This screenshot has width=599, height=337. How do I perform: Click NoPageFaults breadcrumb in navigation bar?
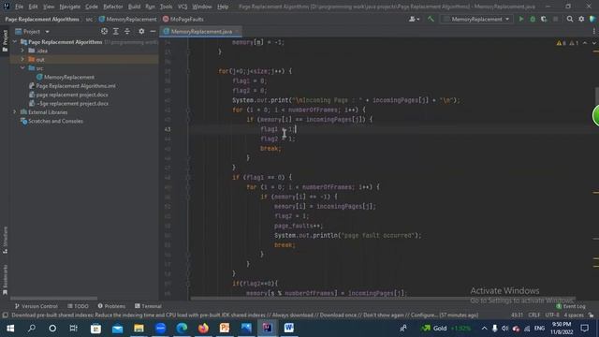183,19
